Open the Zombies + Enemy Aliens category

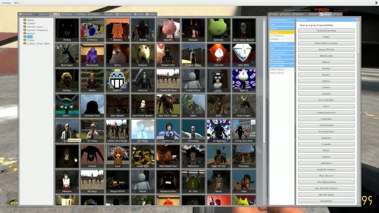coord(38,43)
